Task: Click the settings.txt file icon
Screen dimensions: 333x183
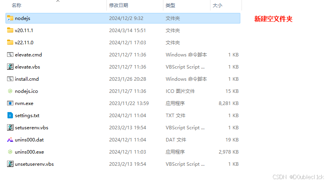Action: point(10,116)
